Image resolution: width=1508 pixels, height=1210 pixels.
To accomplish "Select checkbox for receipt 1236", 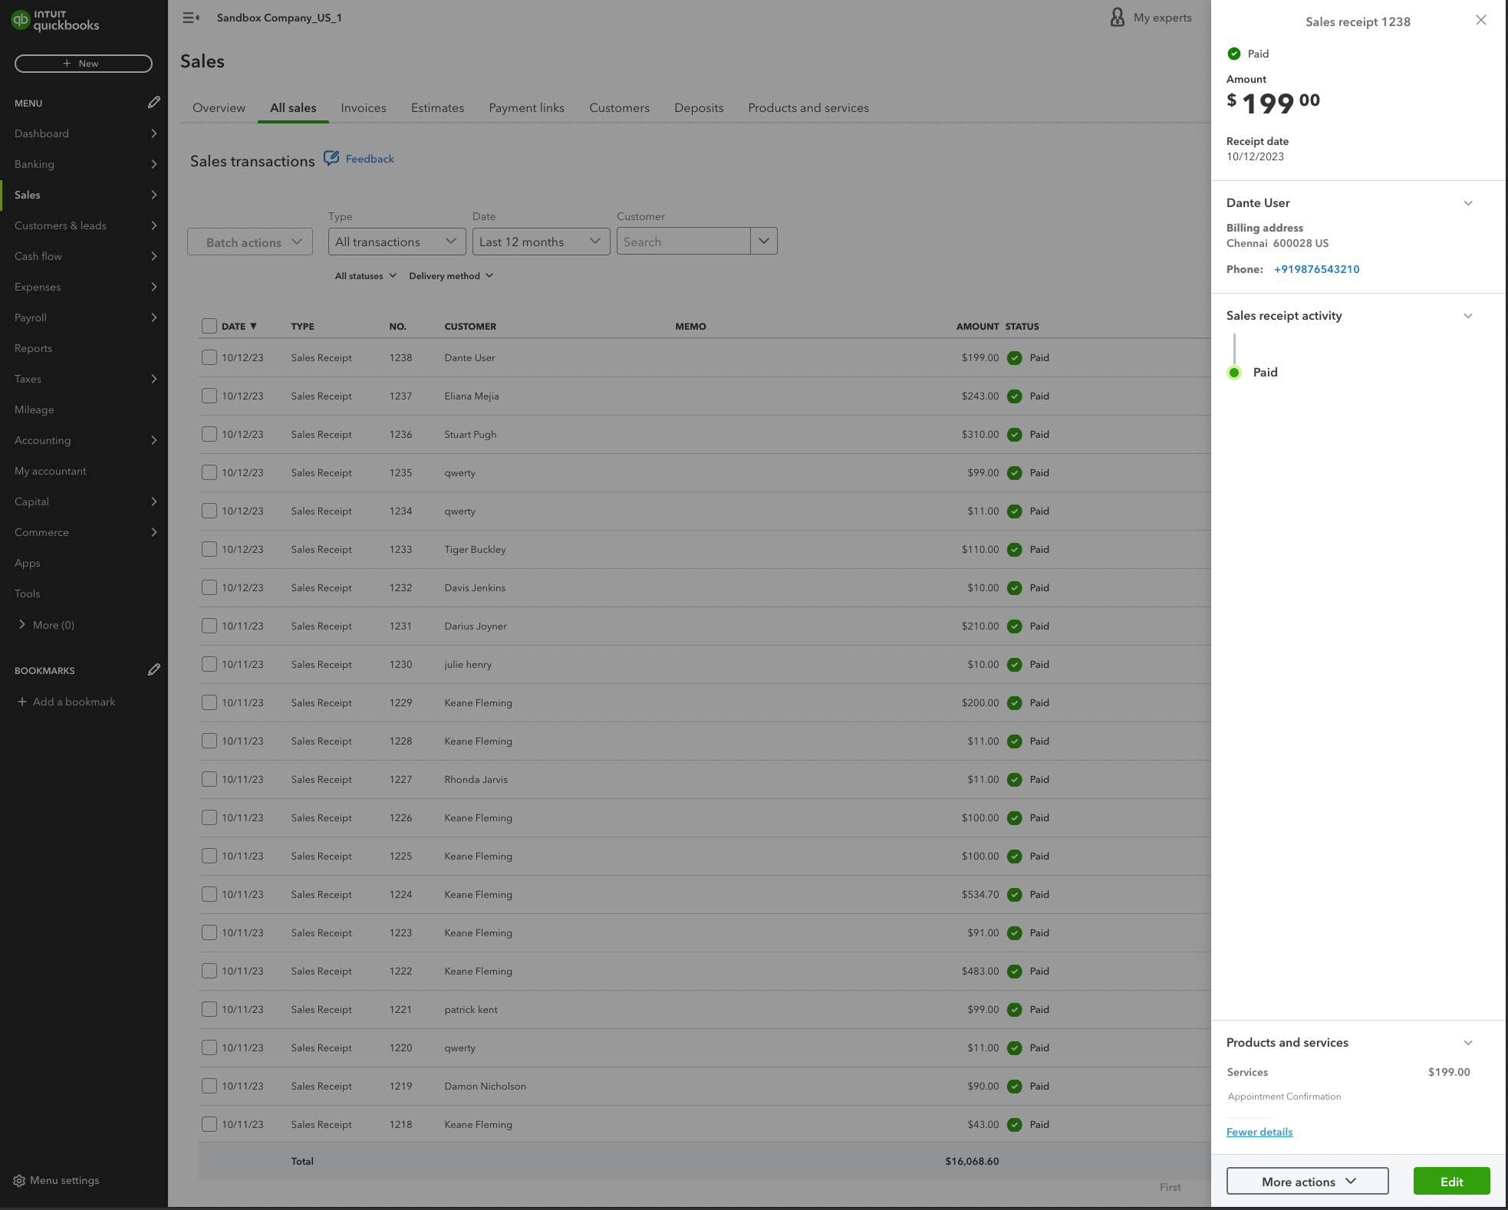I will coord(209,434).
